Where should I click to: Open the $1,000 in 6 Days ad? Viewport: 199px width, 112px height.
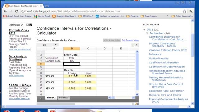click(x=20, y=85)
